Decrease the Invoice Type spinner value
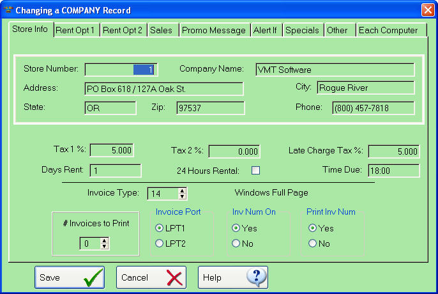 click(183, 196)
